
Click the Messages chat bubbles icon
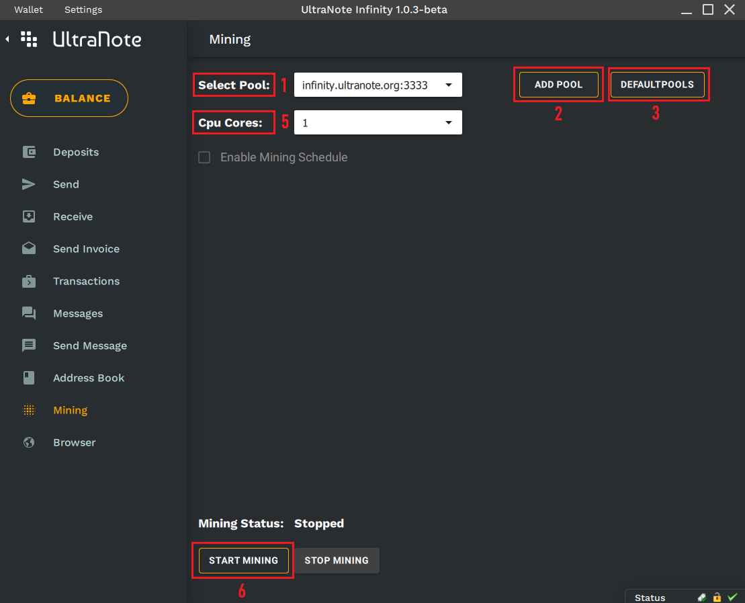29,313
